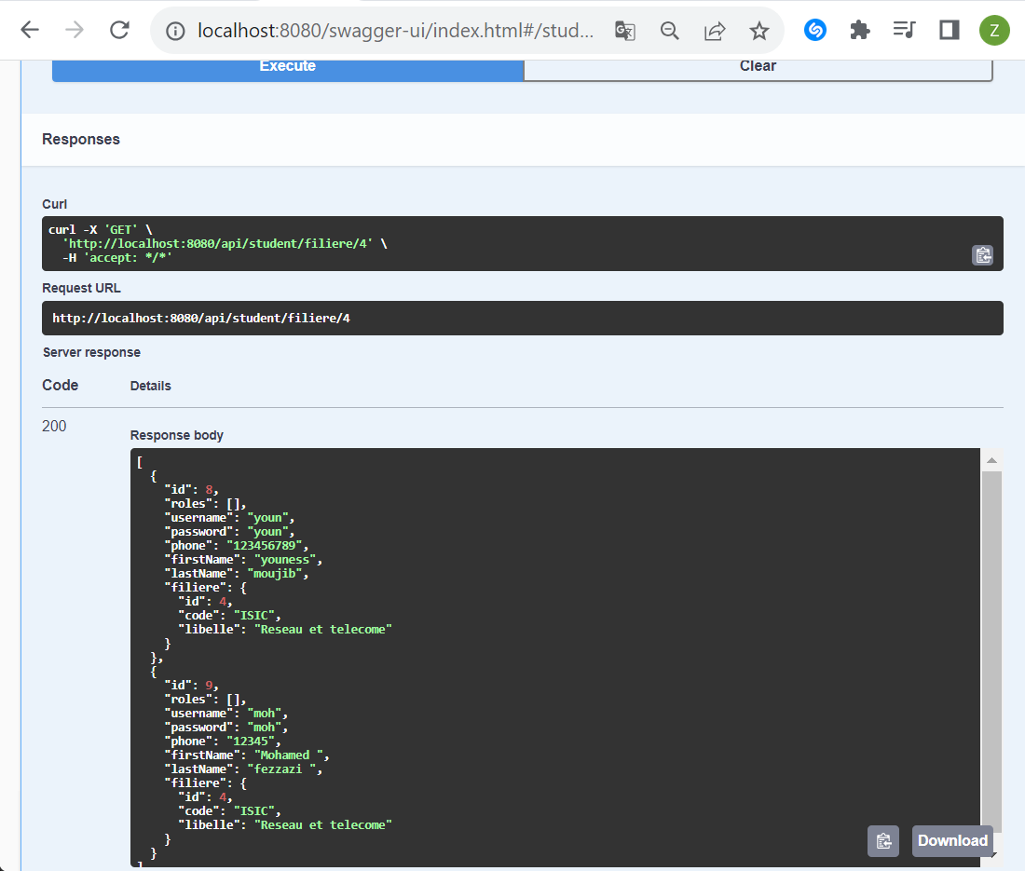This screenshot has width=1025, height=871.
Task: Collapse the Responses section
Action: coord(80,139)
